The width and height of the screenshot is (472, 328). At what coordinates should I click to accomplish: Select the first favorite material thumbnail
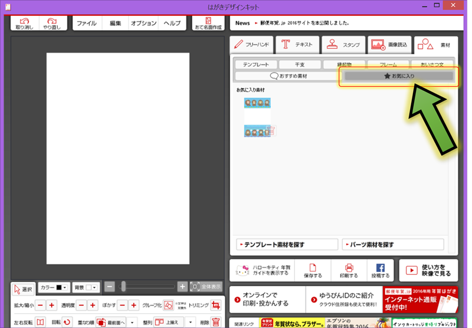[257, 103]
